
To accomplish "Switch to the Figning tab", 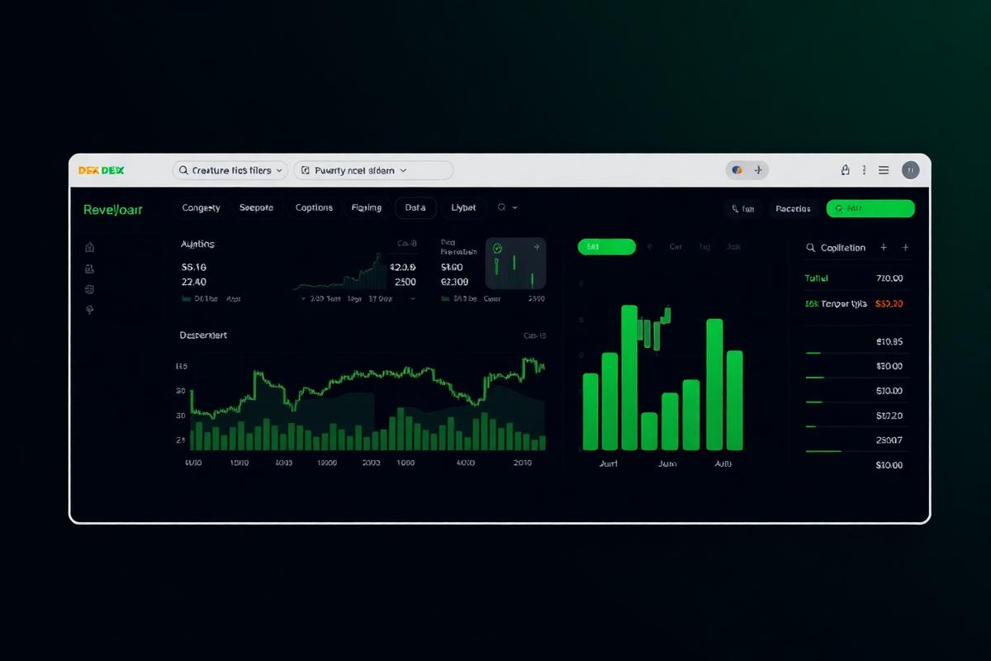I will pyautogui.click(x=367, y=208).
